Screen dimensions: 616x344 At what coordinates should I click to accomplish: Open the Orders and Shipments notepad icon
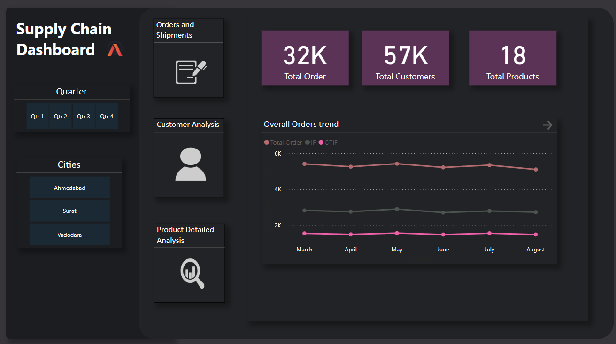pyautogui.click(x=191, y=72)
